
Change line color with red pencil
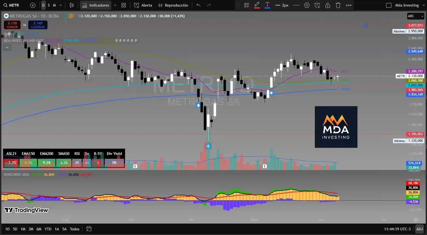pos(257,5)
